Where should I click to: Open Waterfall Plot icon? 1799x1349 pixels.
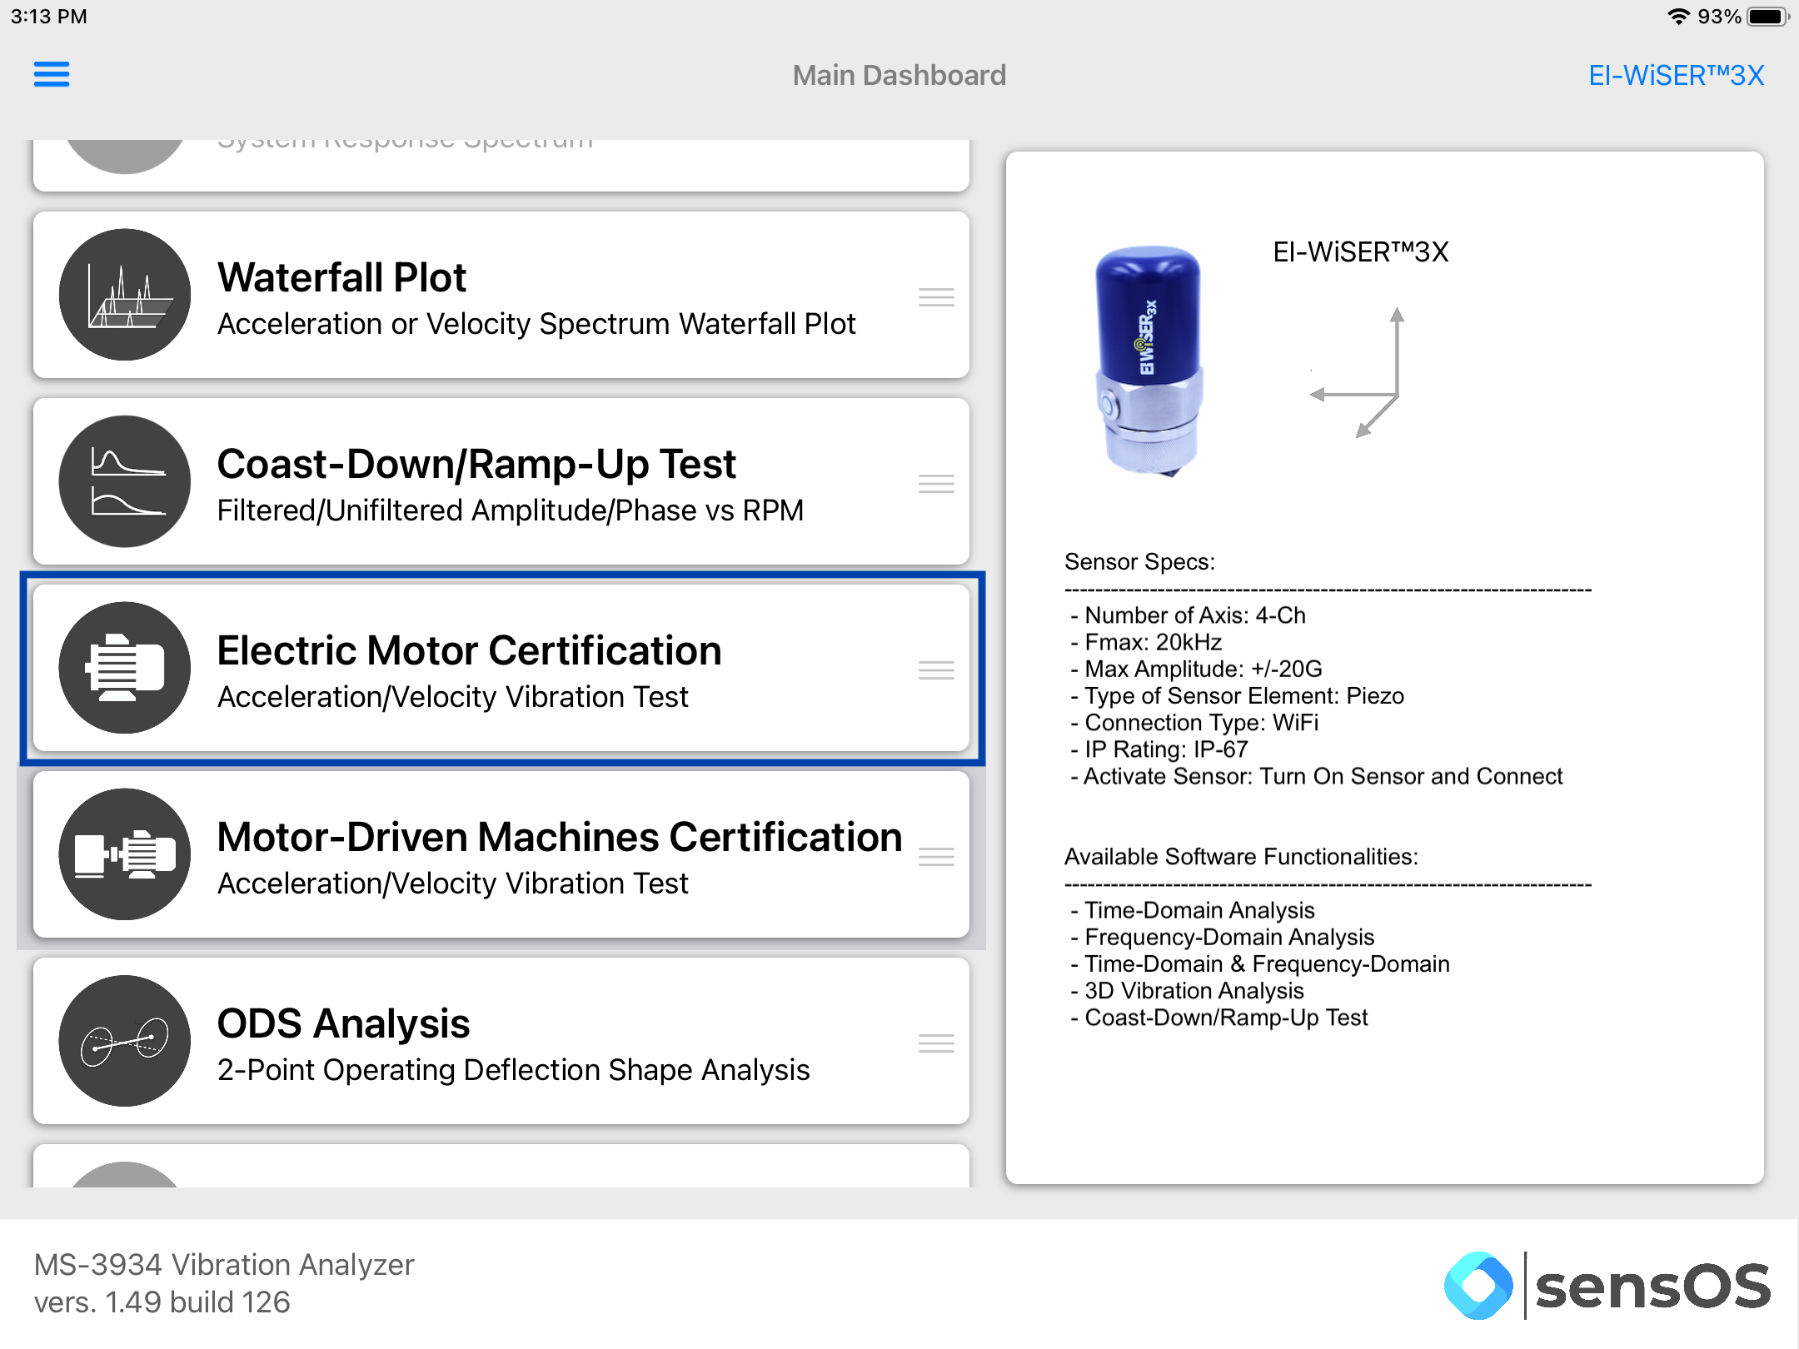125,295
